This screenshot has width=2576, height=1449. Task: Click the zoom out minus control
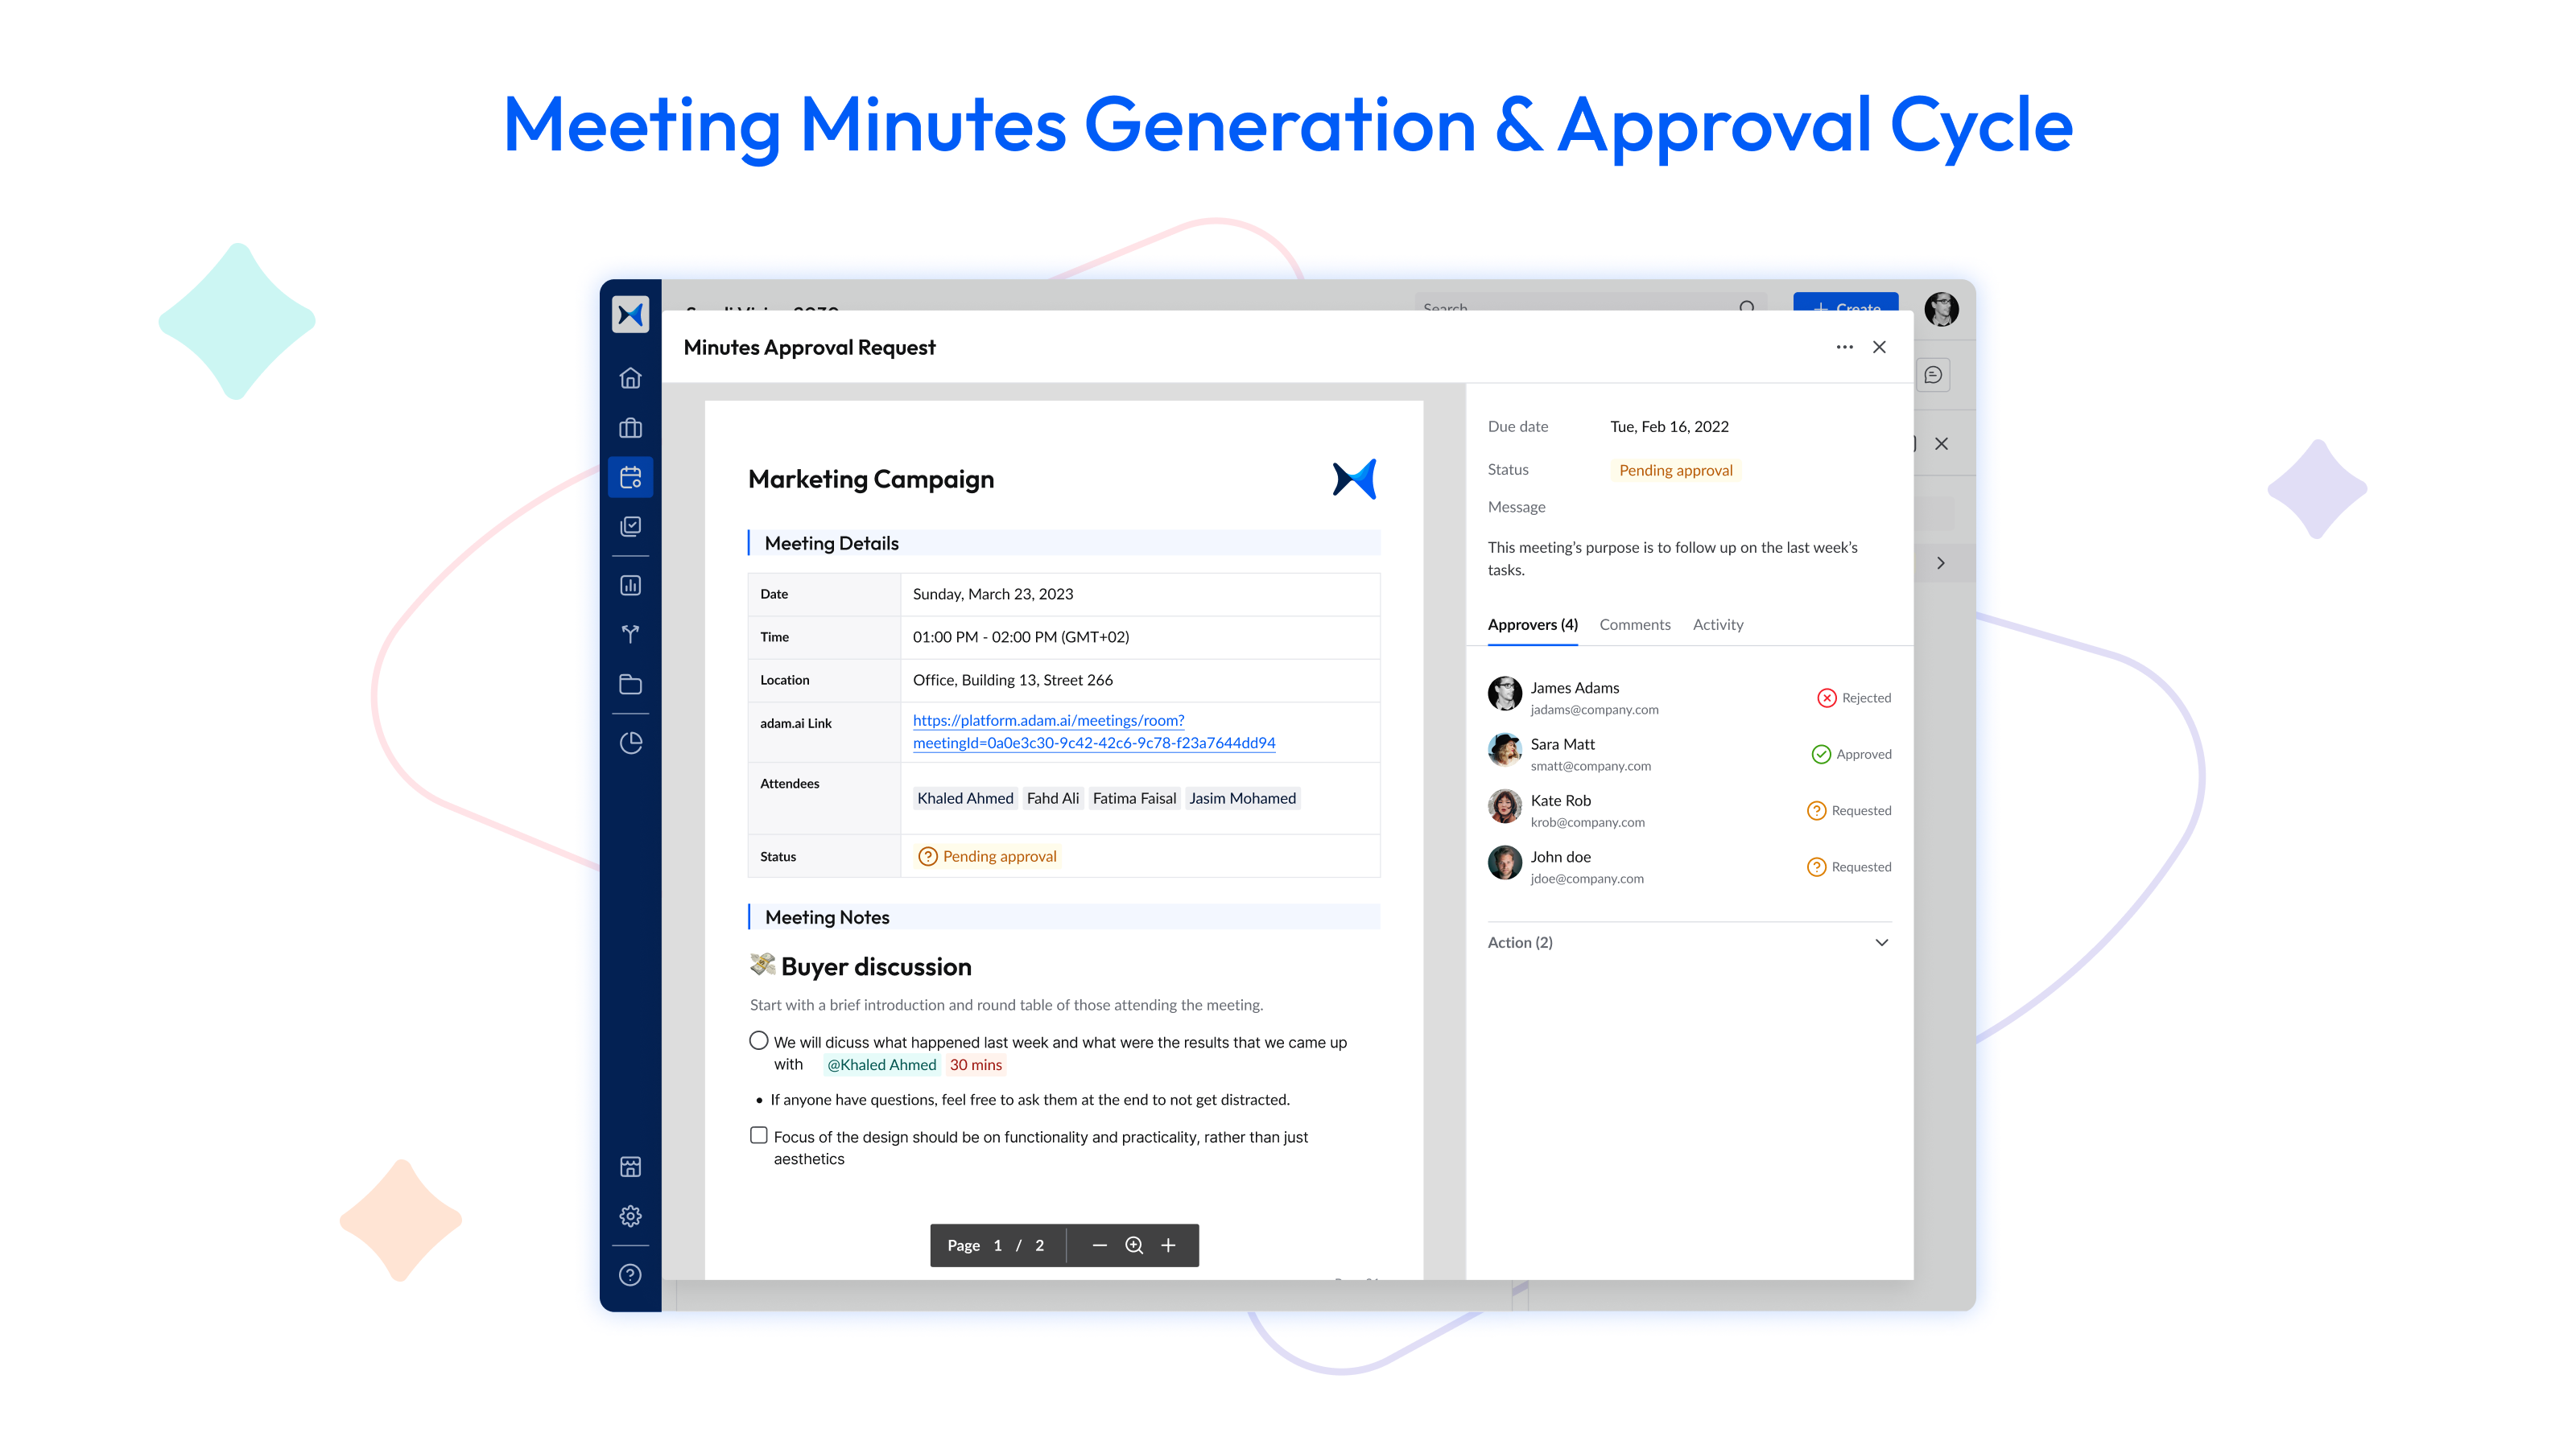1099,1245
